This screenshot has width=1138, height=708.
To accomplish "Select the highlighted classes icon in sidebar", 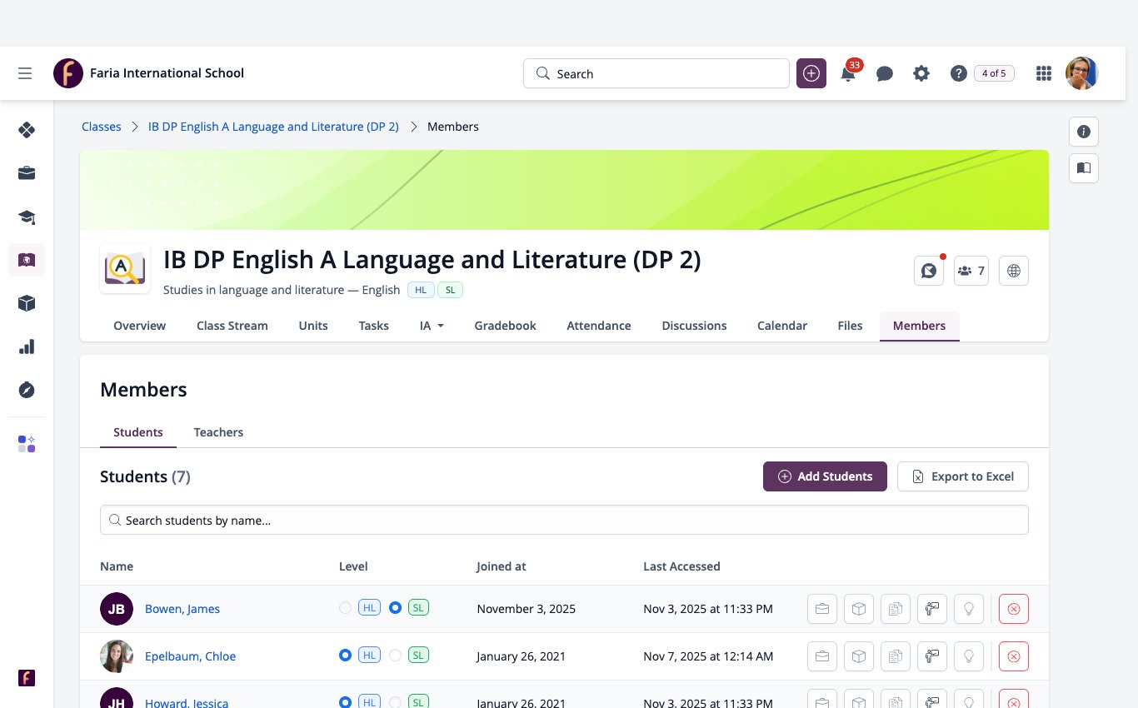I will coord(27,260).
